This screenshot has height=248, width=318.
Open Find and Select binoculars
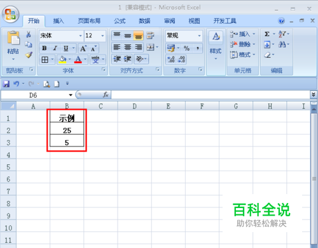click(x=282, y=44)
